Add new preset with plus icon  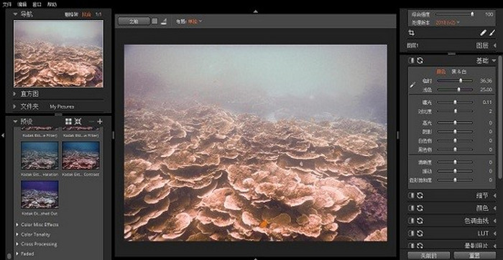point(100,122)
